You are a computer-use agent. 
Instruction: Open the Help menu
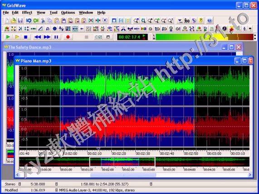coord(101,13)
